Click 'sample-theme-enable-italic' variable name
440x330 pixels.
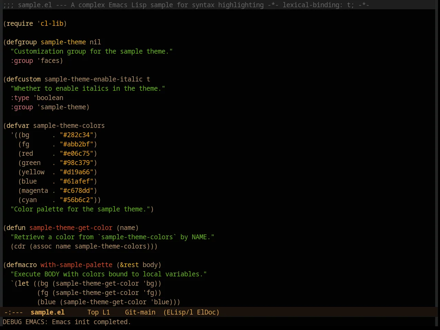click(x=93, y=79)
